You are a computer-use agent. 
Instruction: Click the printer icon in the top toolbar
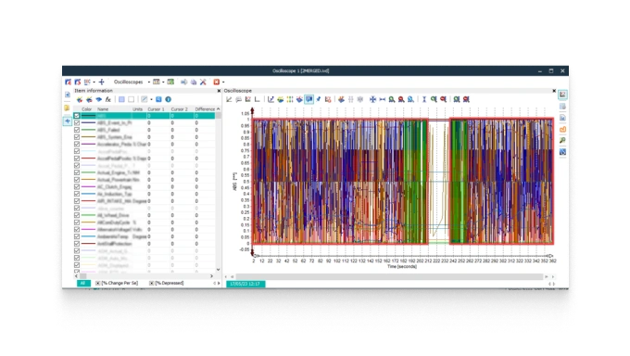[x=194, y=82]
